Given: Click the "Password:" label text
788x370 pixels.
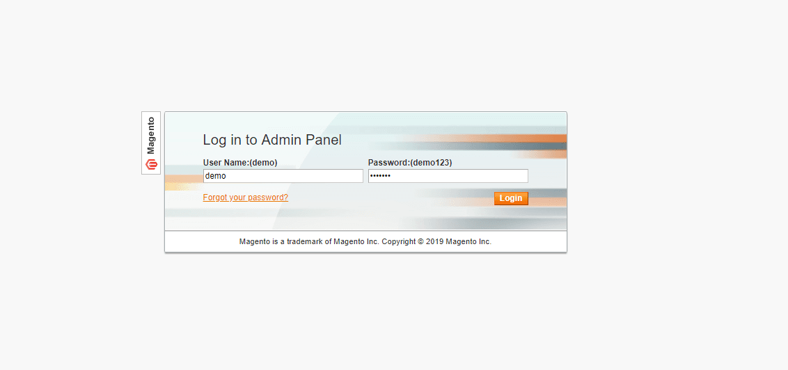Looking at the screenshot, I should (x=389, y=163).
